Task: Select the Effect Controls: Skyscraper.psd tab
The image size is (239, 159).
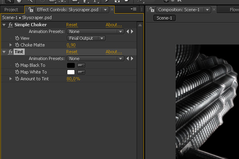Action: pos(68,10)
